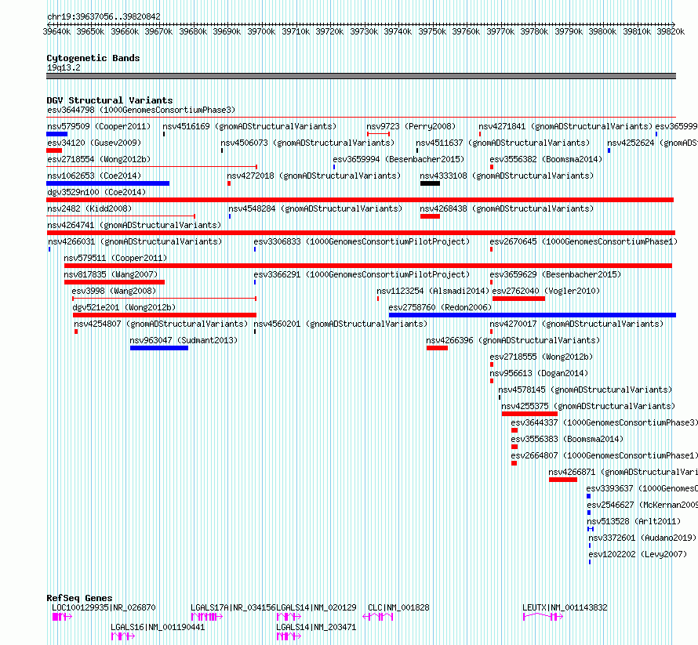The image size is (698, 645).
Task: Open the esv1202202 Levy2007 label
Action: pyautogui.click(x=638, y=554)
